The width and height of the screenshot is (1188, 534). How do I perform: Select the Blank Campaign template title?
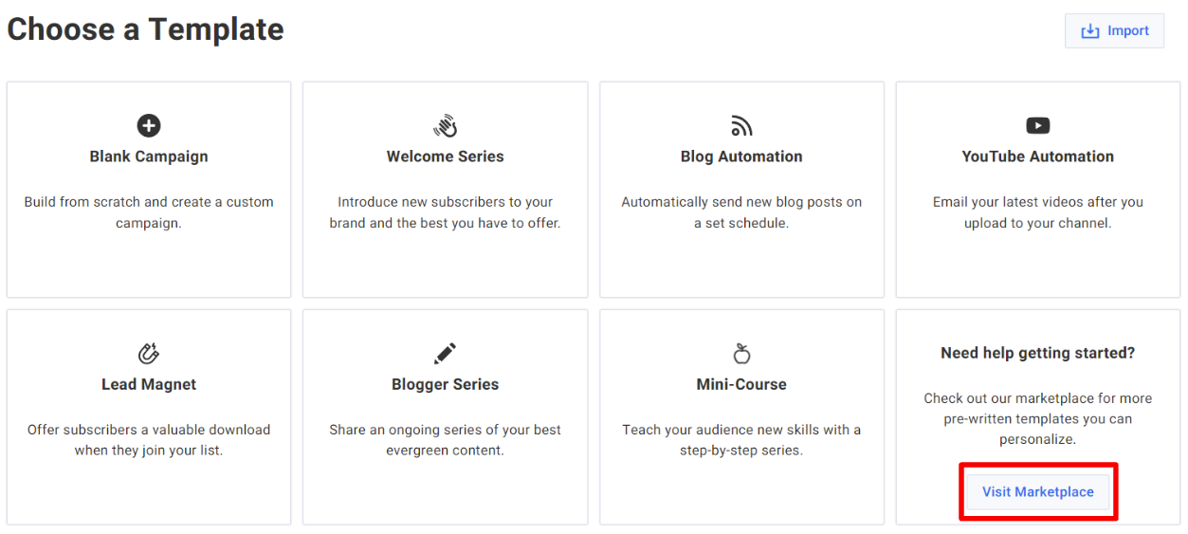click(x=149, y=157)
